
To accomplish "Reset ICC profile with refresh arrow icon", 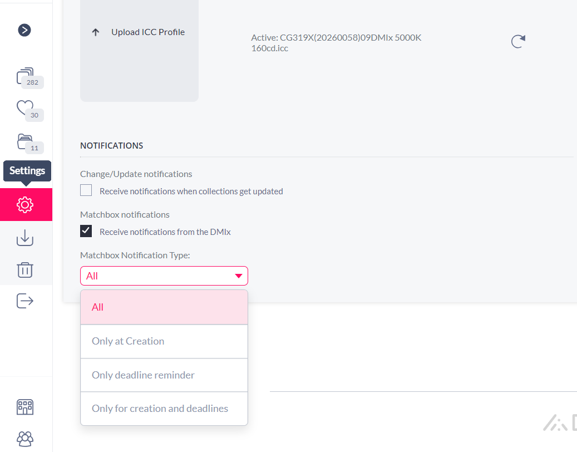I will [518, 41].
